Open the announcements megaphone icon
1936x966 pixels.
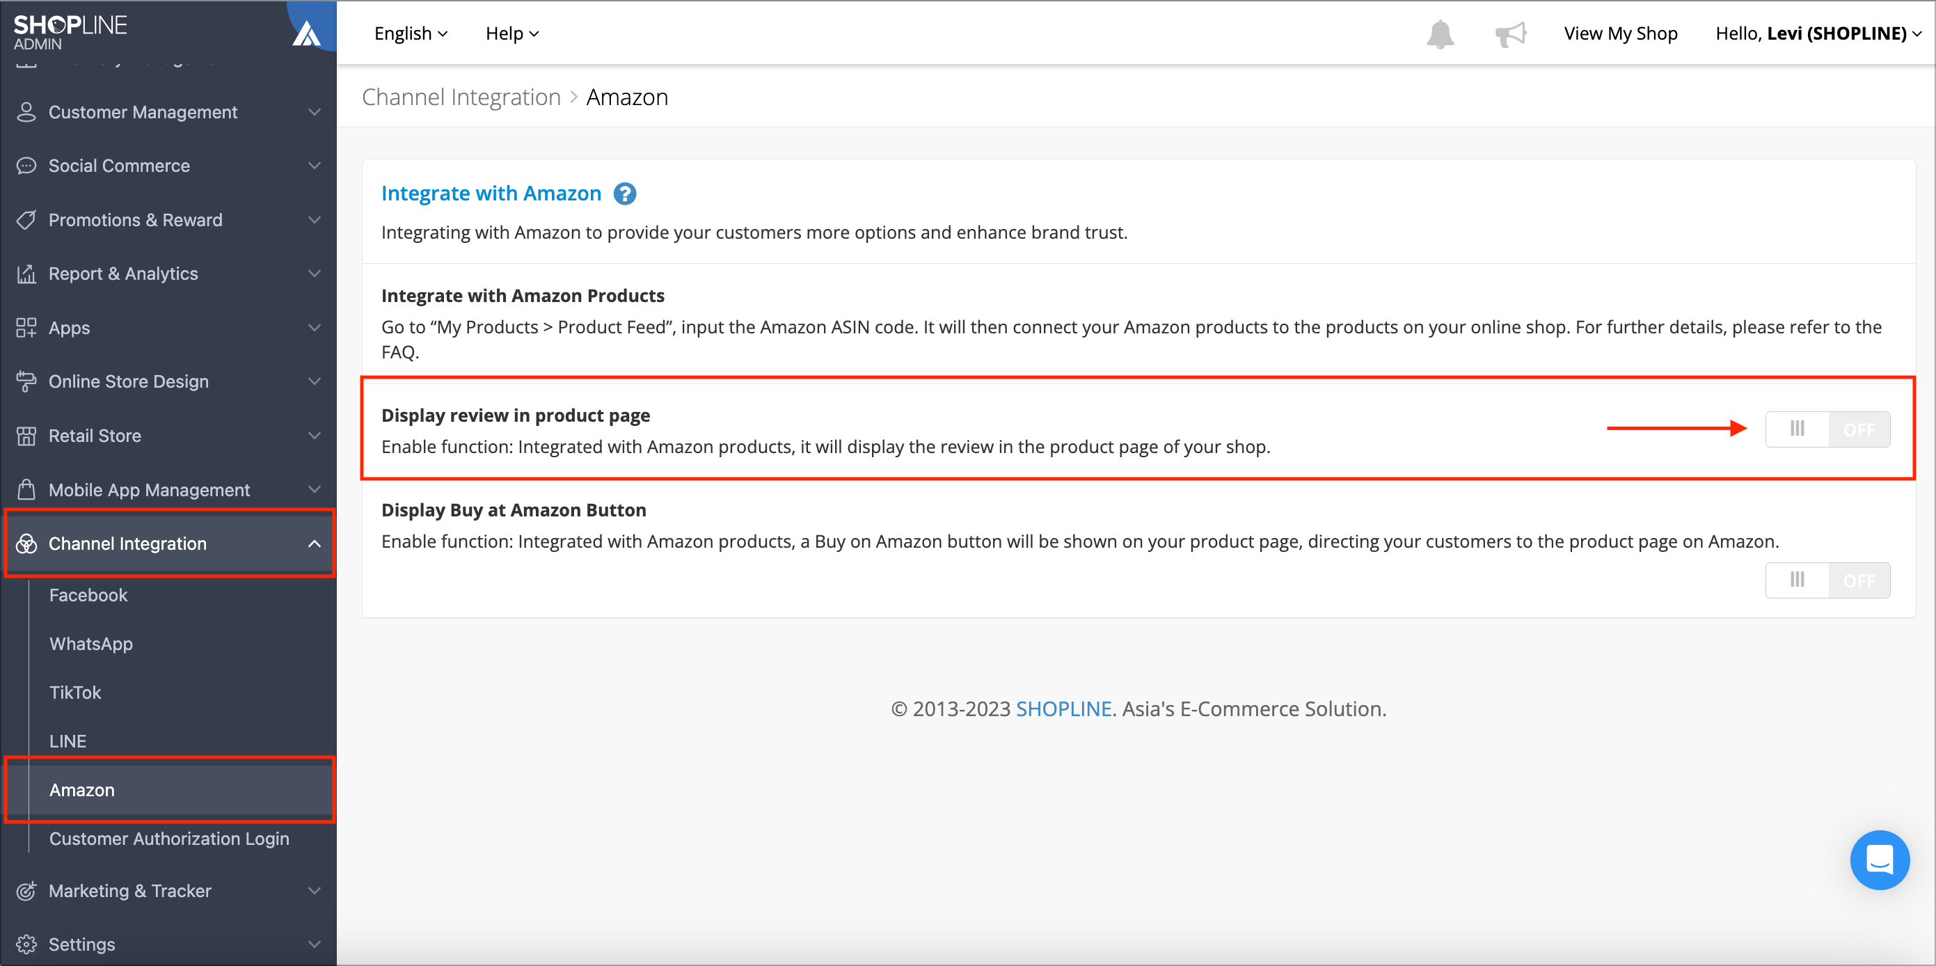click(x=1511, y=34)
